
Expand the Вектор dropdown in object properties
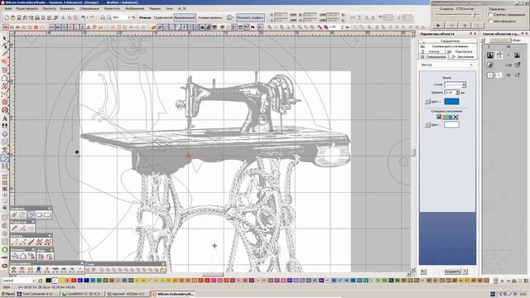click(447, 65)
